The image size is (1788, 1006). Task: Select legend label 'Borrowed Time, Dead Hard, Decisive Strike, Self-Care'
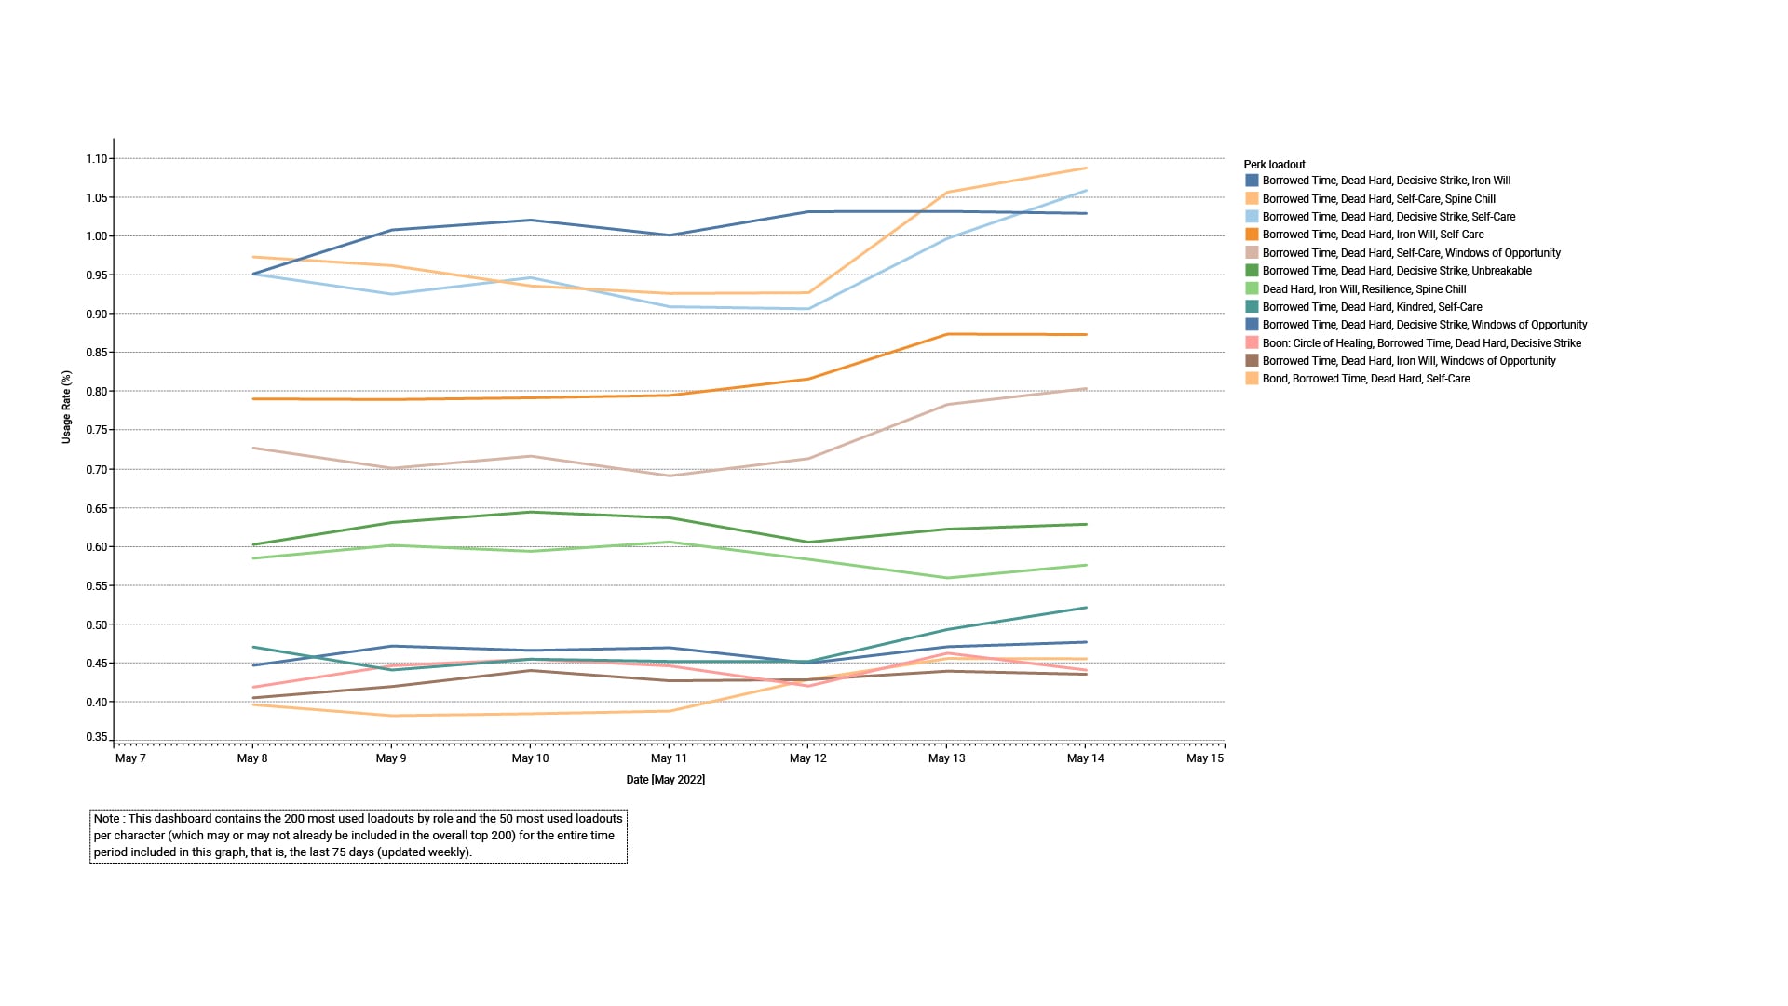(1388, 216)
